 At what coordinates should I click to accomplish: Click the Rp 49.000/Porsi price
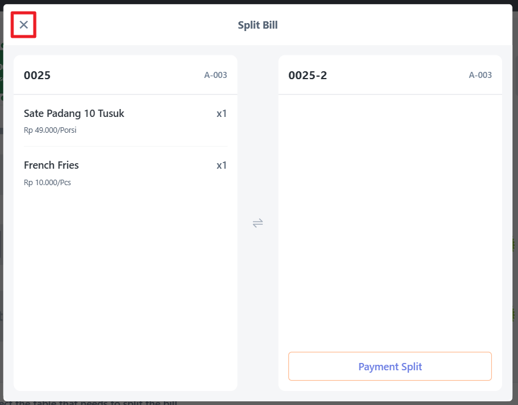[x=50, y=130]
